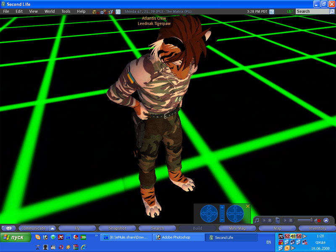Close the camera controls panel
This screenshot has height=252, width=336.
247,206
